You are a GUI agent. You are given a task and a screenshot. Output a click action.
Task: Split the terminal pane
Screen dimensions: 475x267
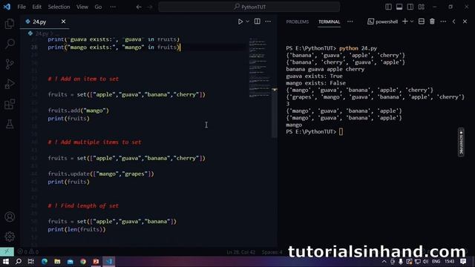point(422,22)
